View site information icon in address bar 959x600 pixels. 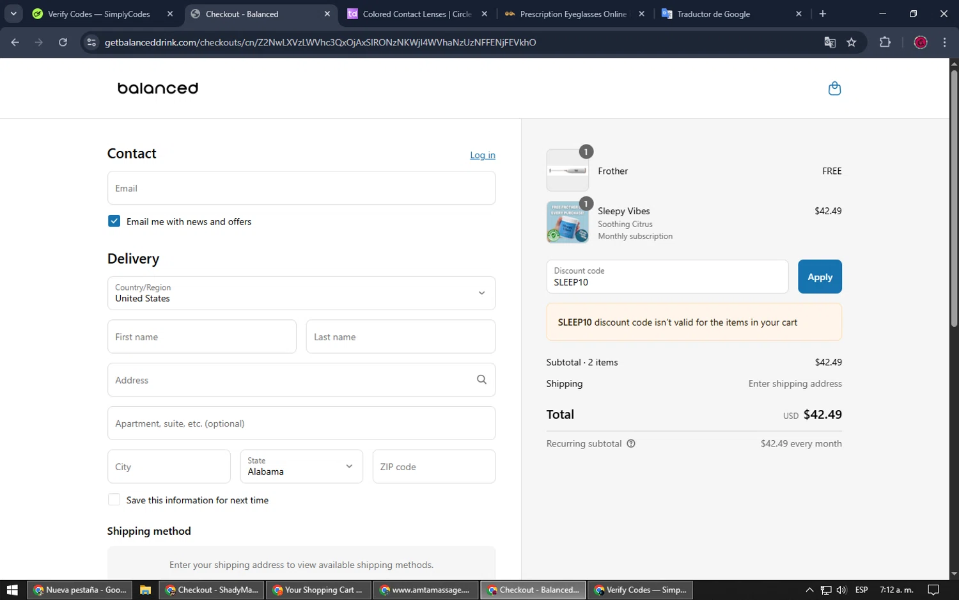click(x=91, y=42)
